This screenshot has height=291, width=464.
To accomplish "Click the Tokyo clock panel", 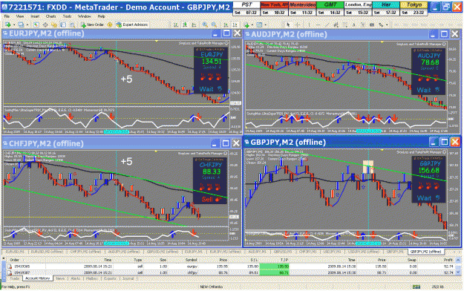I will (x=414, y=8).
